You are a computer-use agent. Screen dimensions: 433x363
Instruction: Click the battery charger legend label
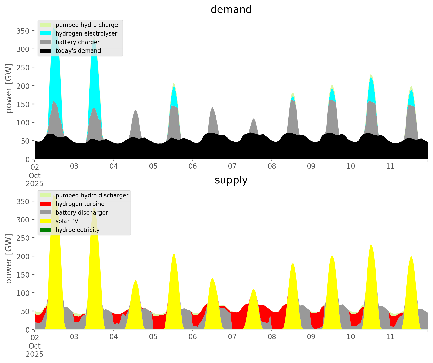click(77, 42)
